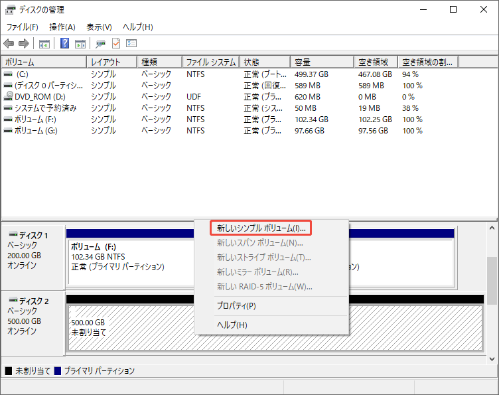Click the 正常 (回復... status cell
The height and width of the screenshot is (395, 499).
coord(265,86)
